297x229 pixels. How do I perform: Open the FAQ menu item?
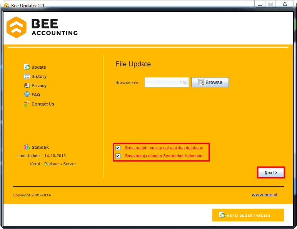36,95
